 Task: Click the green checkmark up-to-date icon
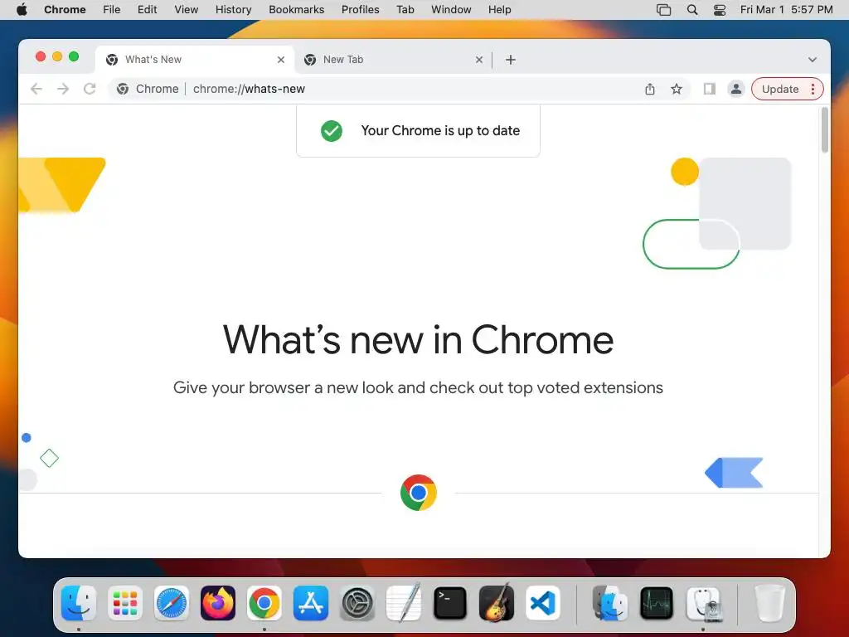(332, 130)
